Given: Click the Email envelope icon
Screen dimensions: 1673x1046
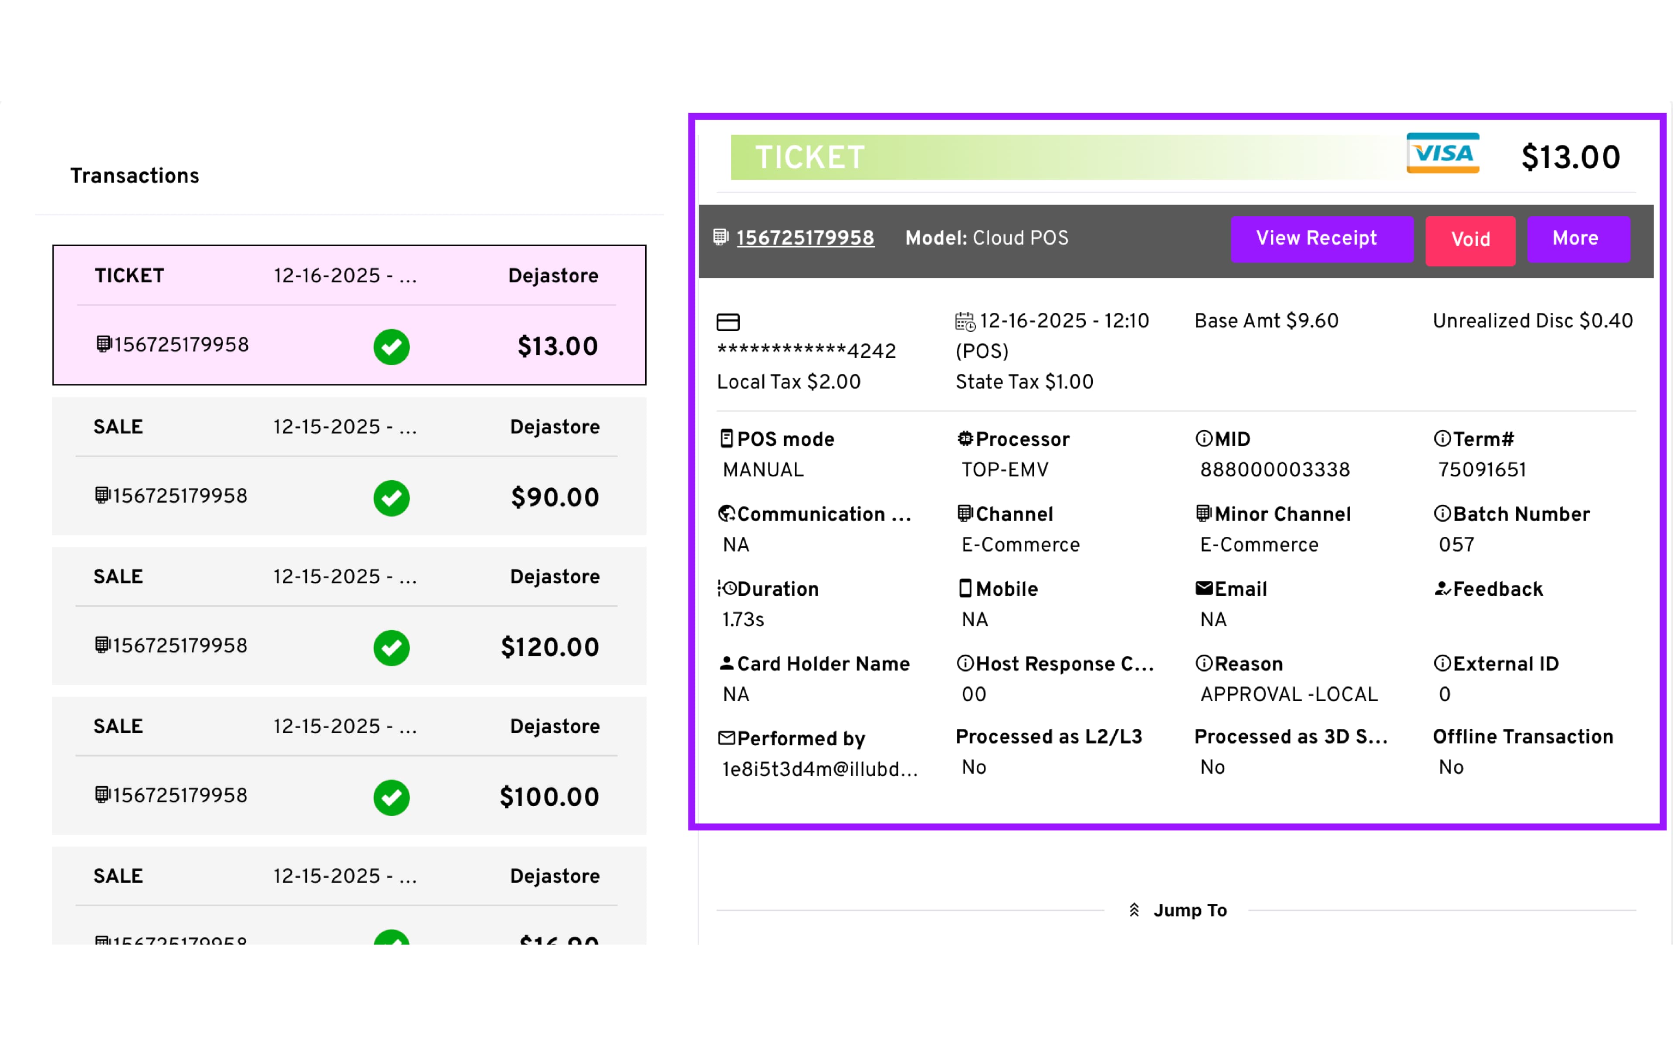Looking at the screenshot, I should tap(1204, 588).
